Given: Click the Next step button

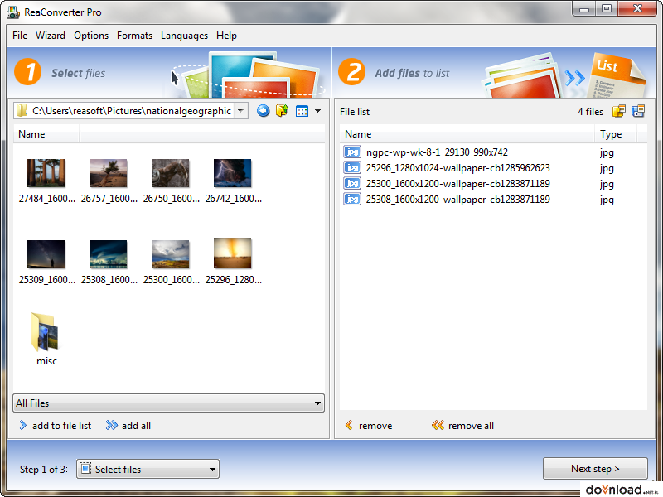Looking at the screenshot, I should pyautogui.click(x=595, y=468).
